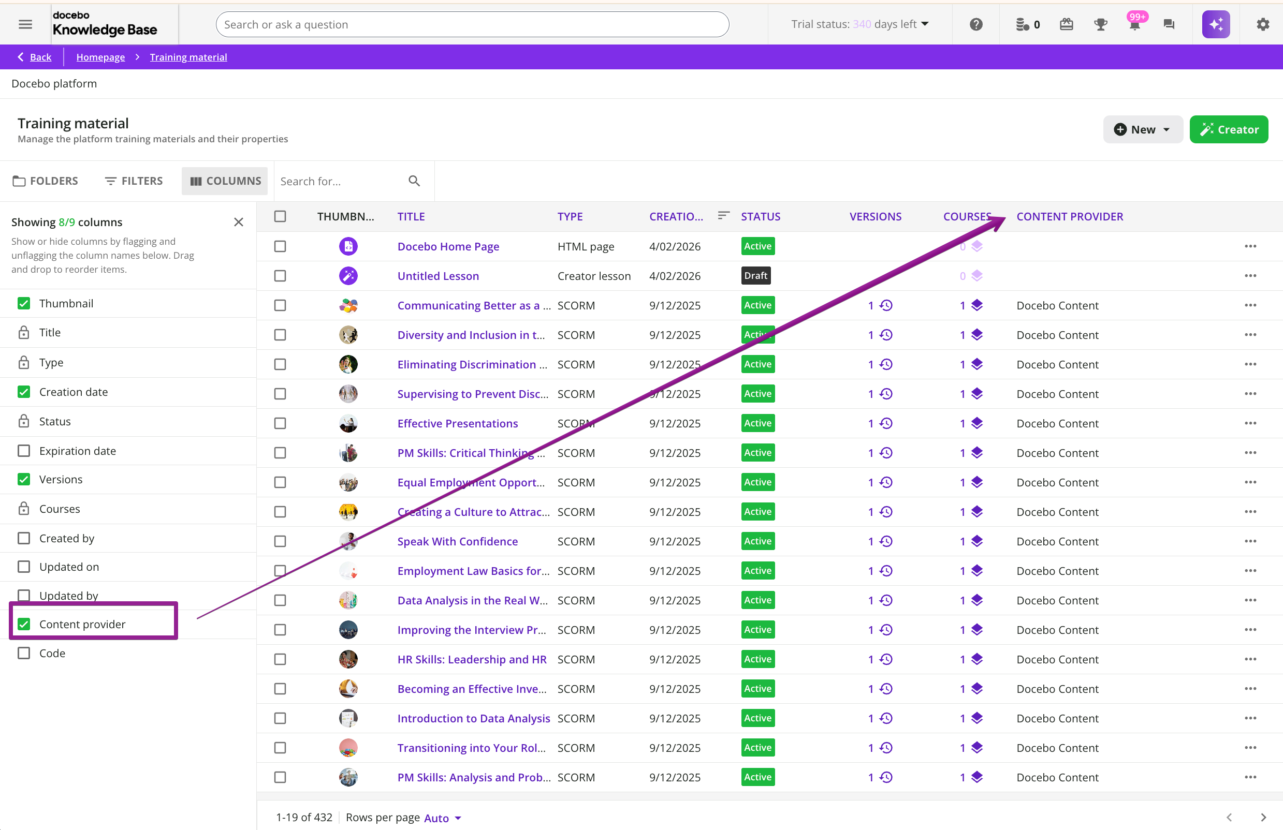Click version history icon for Effective Presentations

click(x=886, y=423)
